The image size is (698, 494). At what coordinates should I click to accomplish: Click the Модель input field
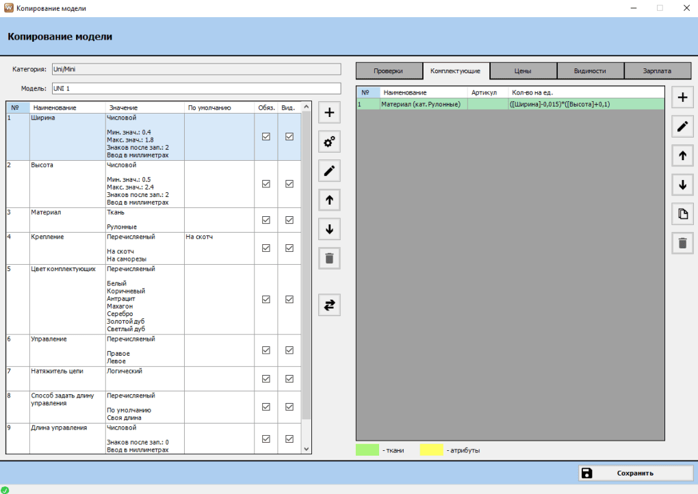pos(195,88)
